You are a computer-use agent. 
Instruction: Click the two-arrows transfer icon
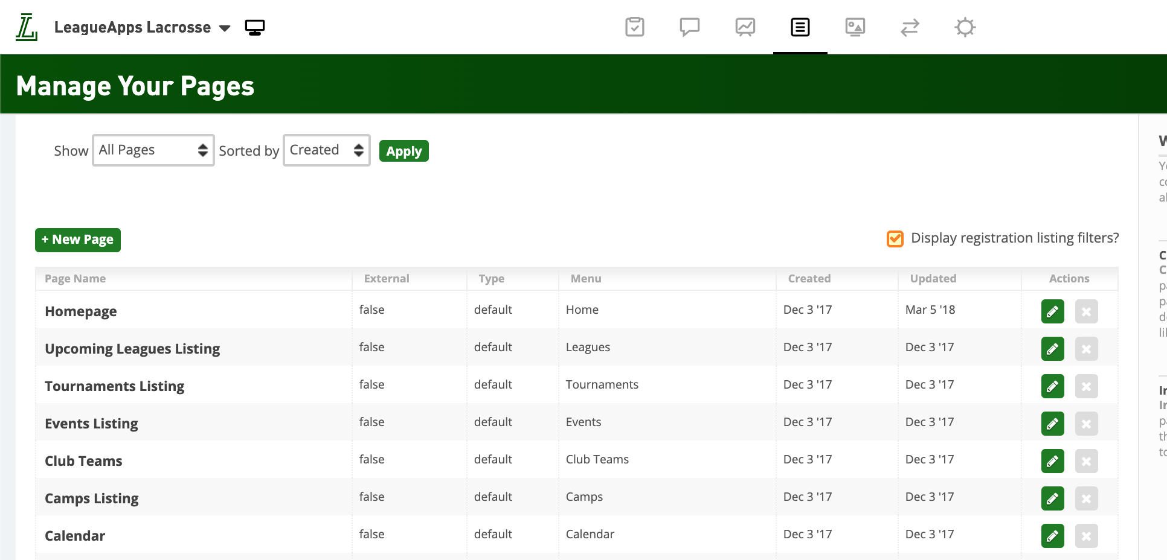910,27
